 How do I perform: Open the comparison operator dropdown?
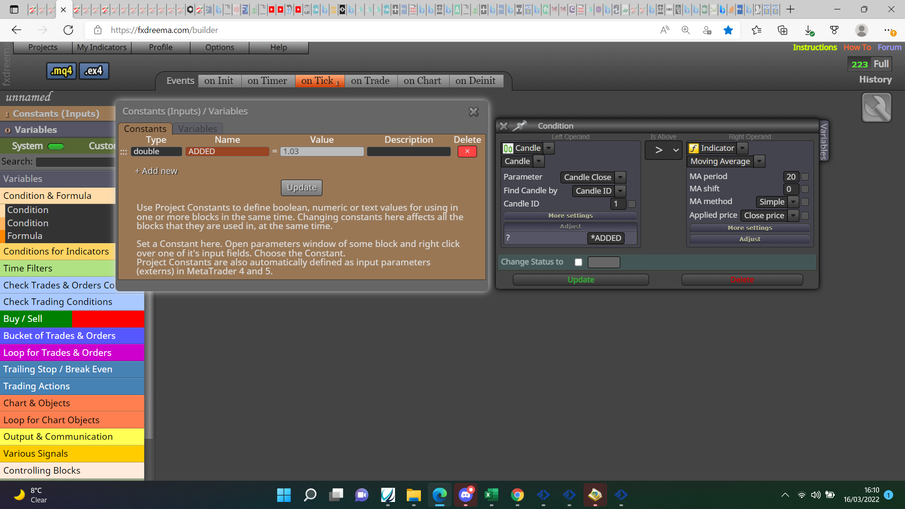(664, 150)
